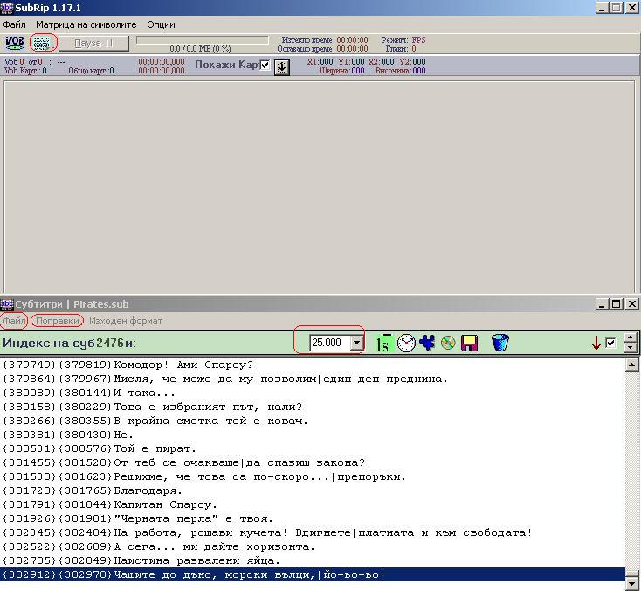Screen dimensions: 641x591
Task: Toggle the checkbox next to red arrow
Action: 610,343
